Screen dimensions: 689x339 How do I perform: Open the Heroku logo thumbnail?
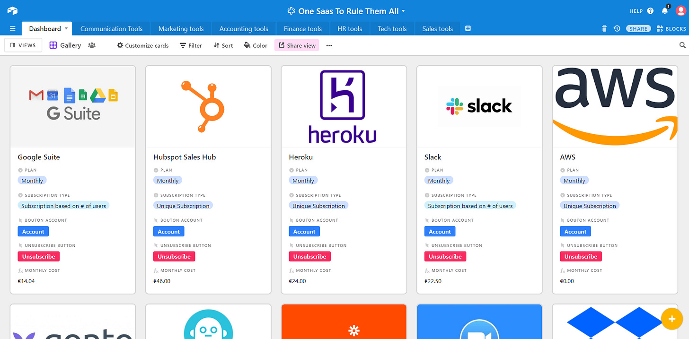pyautogui.click(x=344, y=106)
